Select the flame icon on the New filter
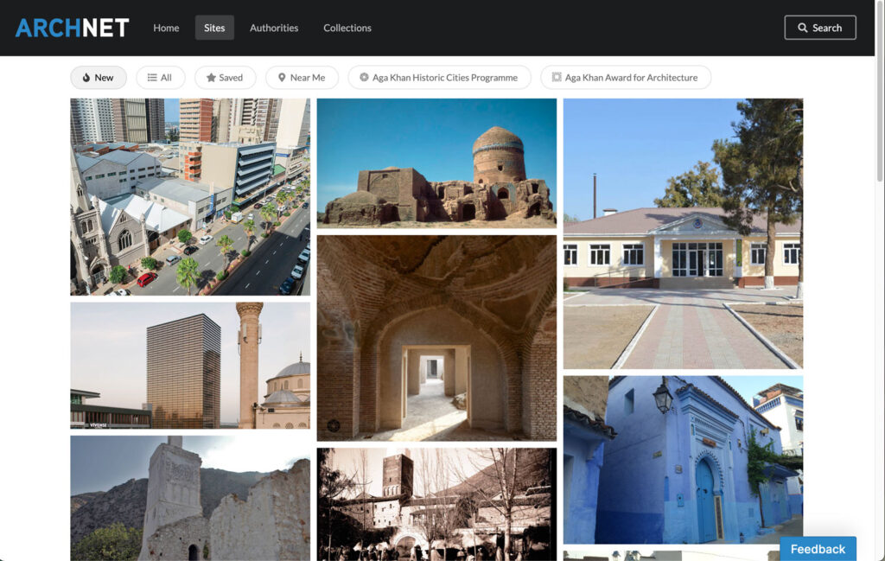Image resolution: width=885 pixels, height=561 pixels. click(85, 77)
